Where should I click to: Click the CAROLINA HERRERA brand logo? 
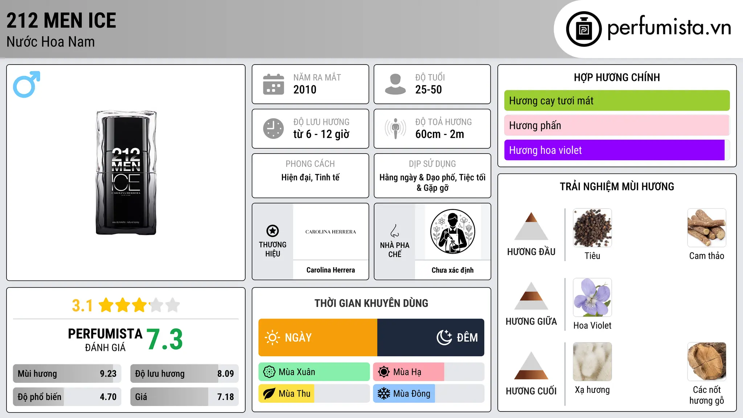[x=331, y=232]
